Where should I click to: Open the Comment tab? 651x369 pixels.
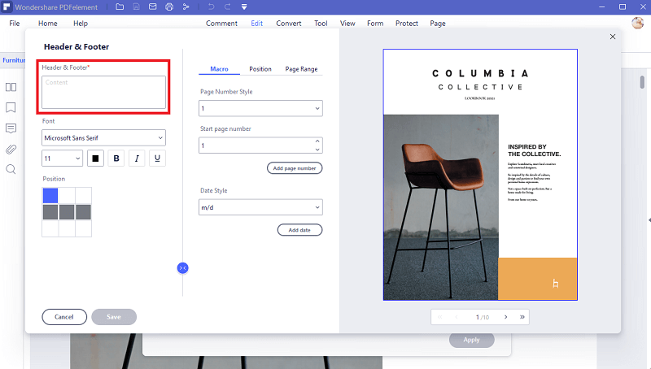click(x=221, y=24)
